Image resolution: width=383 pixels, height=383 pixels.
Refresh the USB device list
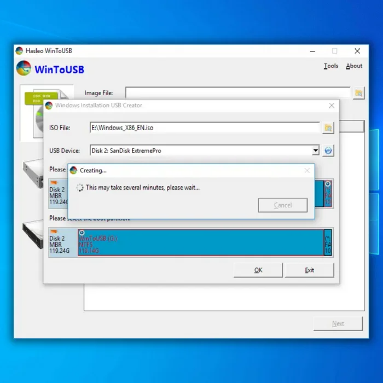click(328, 150)
